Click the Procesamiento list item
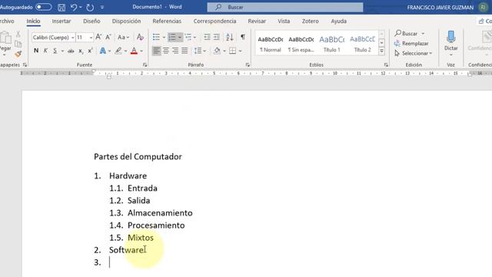 coord(156,225)
